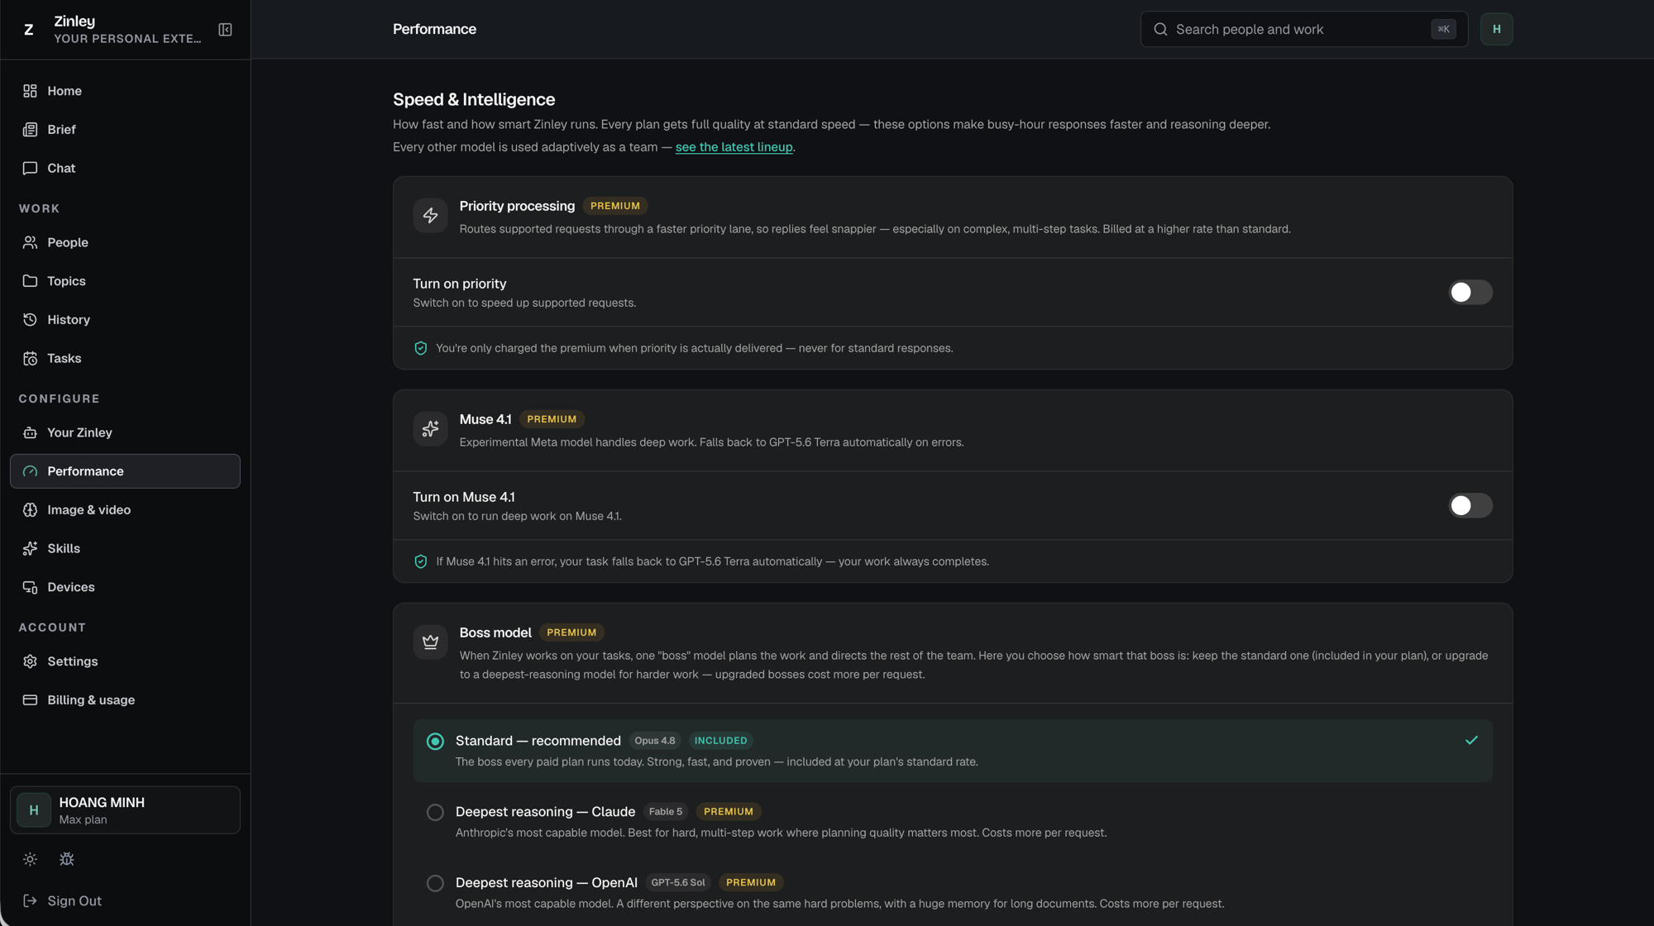Screen dimensions: 1654x926
Task: Click the Brief newspaper icon
Action: click(30, 130)
